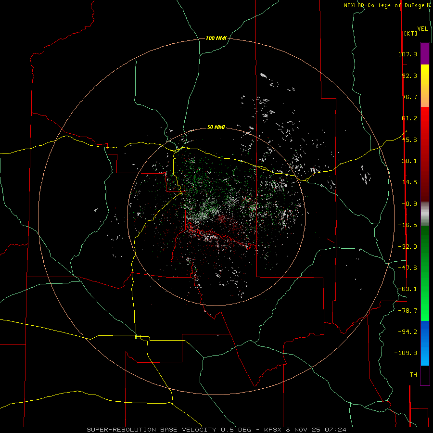Viewport: 433px width, 433px height.
Task: Select the -0.9 velocity scale value
Action: (409, 204)
